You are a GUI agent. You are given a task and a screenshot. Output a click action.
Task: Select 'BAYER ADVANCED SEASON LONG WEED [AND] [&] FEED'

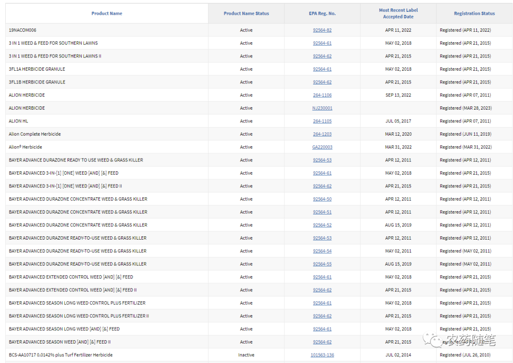coord(64,329)
